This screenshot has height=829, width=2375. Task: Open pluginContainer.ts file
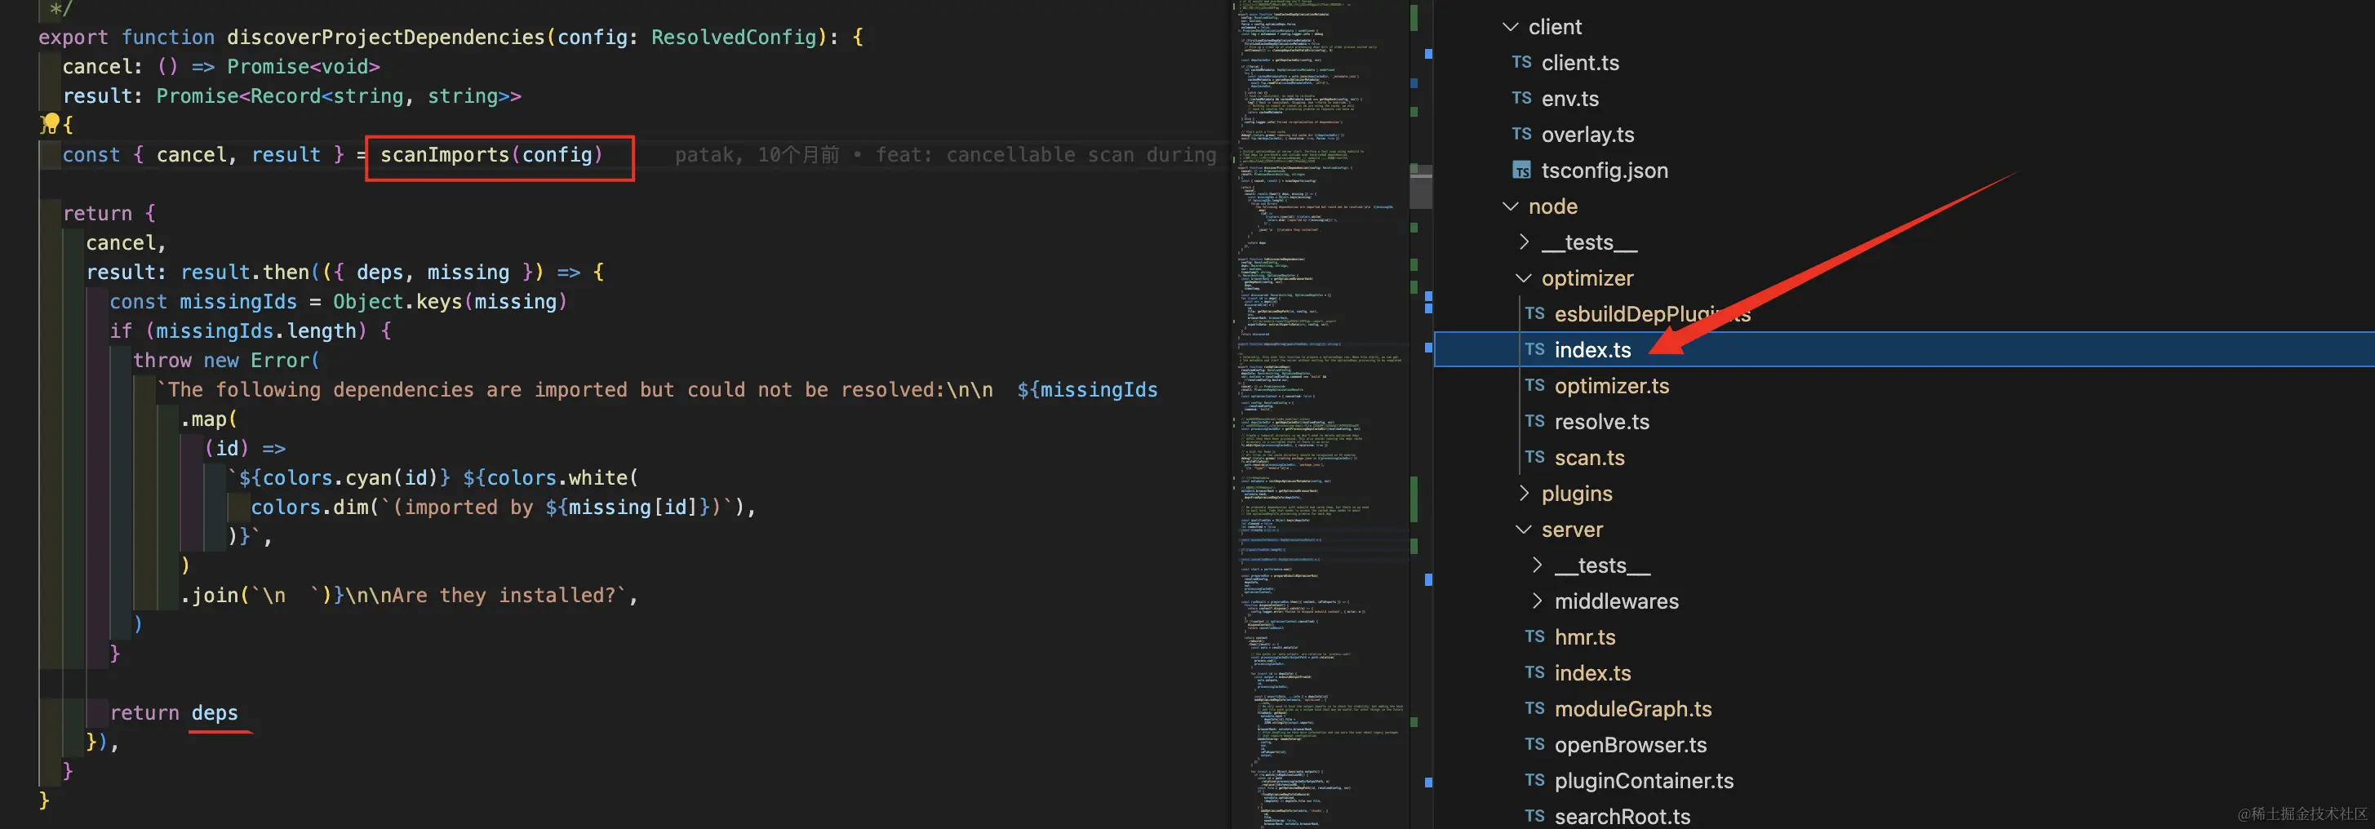[x=1644, y=781]
